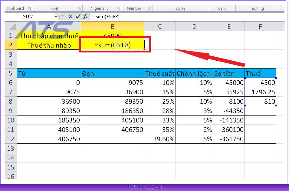The image size is (289, 191).
Task: Click cell with tax rate 33%
Action: 160,120
